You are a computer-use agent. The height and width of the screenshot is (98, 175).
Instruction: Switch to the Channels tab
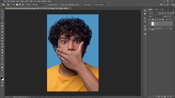156,10
